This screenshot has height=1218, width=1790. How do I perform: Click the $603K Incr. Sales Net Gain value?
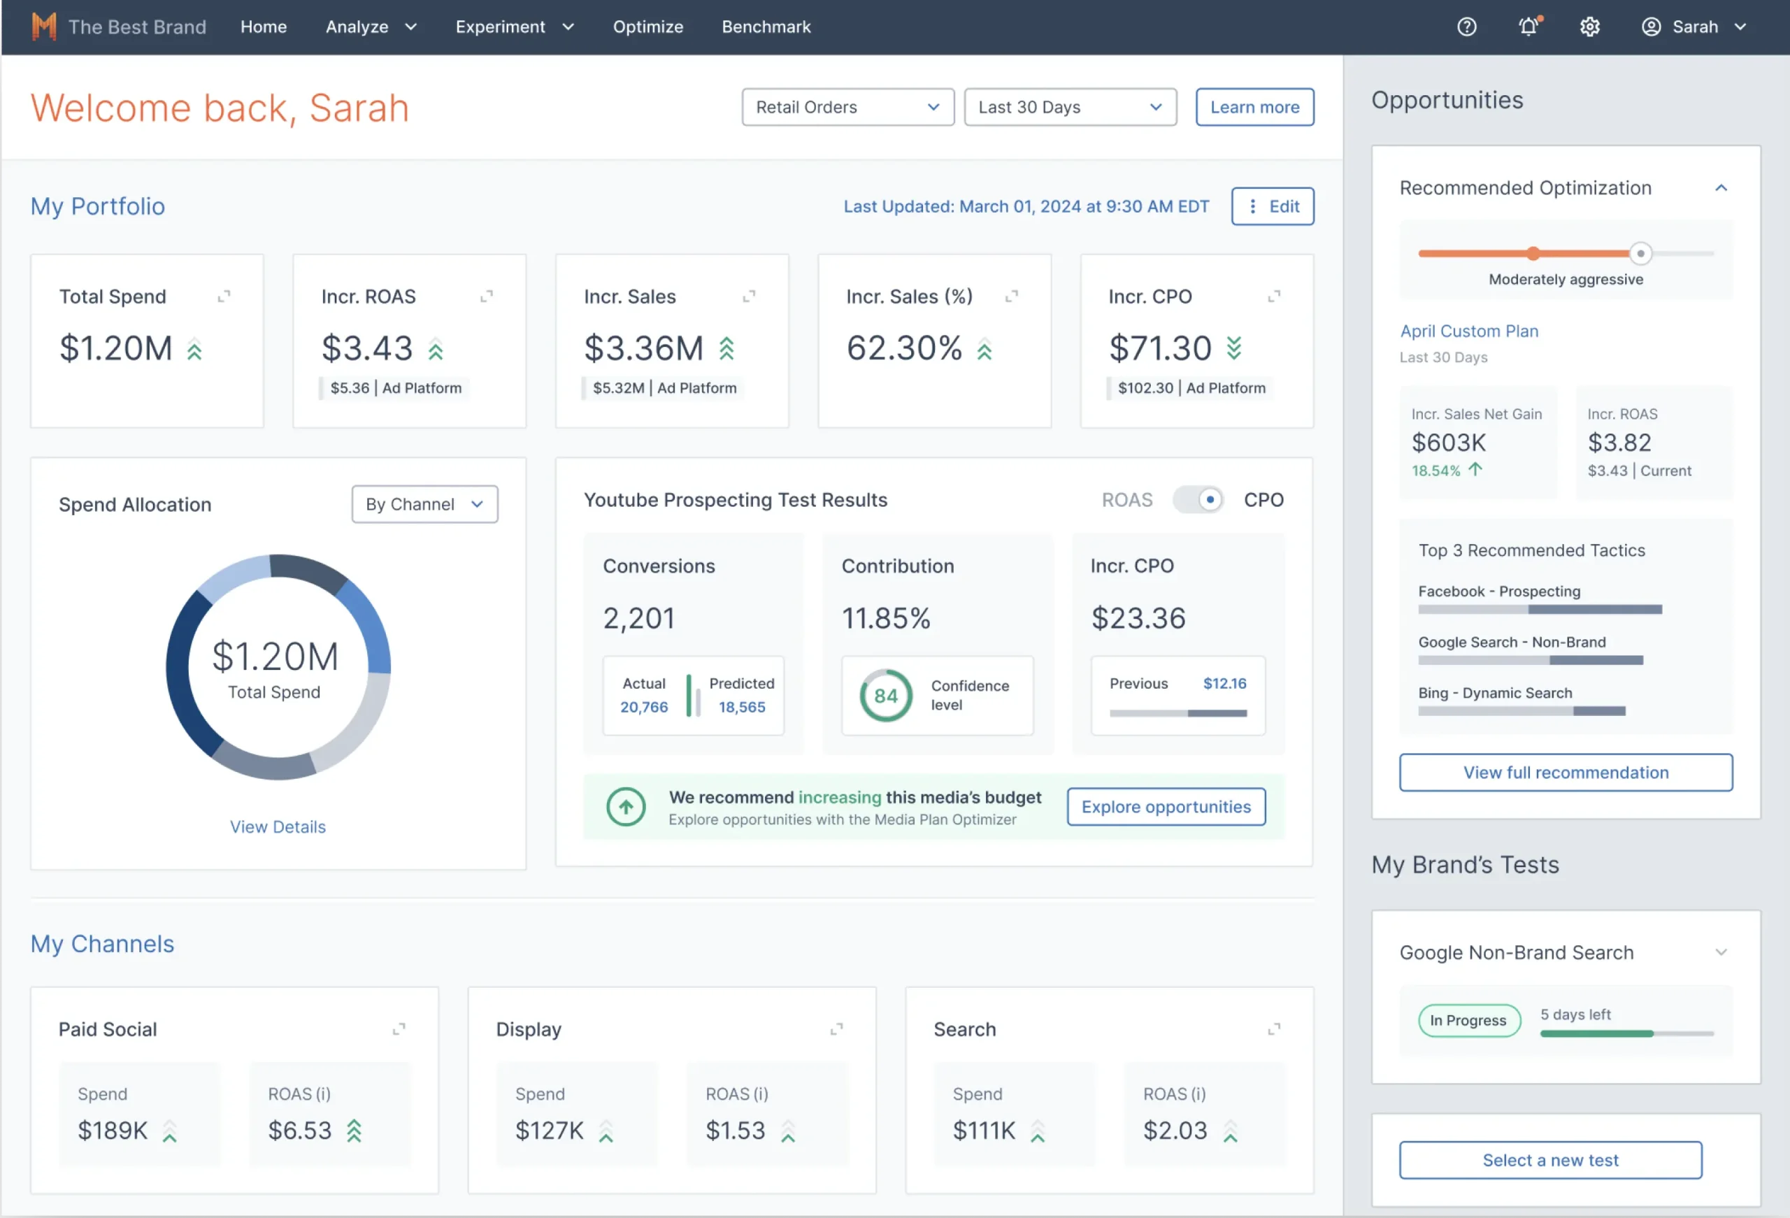(x=1449, y=442)
